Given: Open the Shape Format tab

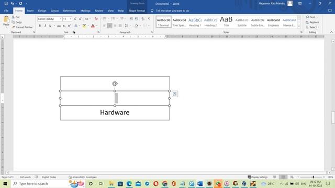Looking at the screenshot, I should point(137,10).
